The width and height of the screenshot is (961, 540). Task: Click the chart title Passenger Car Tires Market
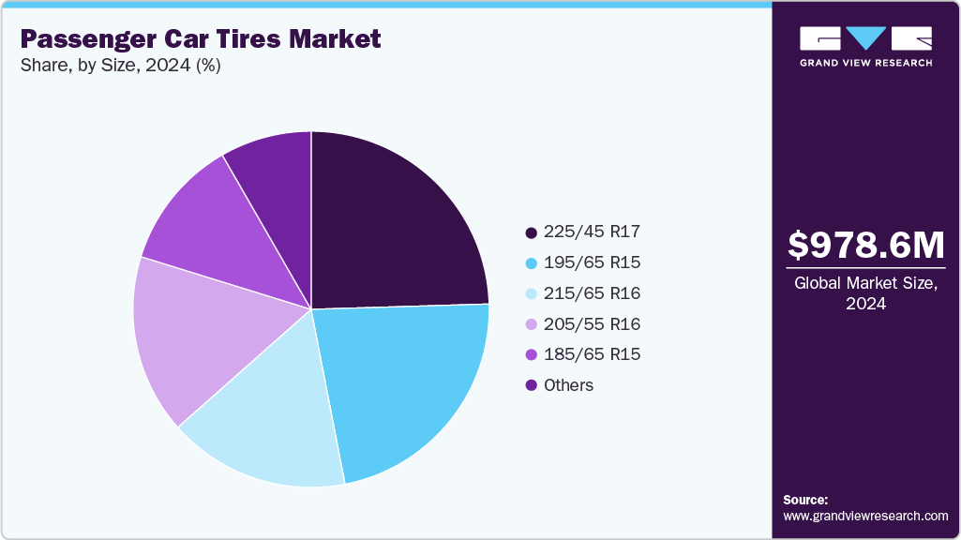pyautogui.click(x=200, y=39)
